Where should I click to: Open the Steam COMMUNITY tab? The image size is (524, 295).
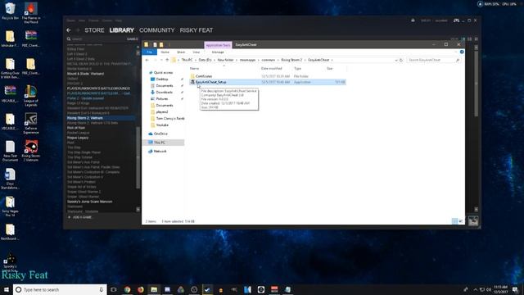click(156, 30)
